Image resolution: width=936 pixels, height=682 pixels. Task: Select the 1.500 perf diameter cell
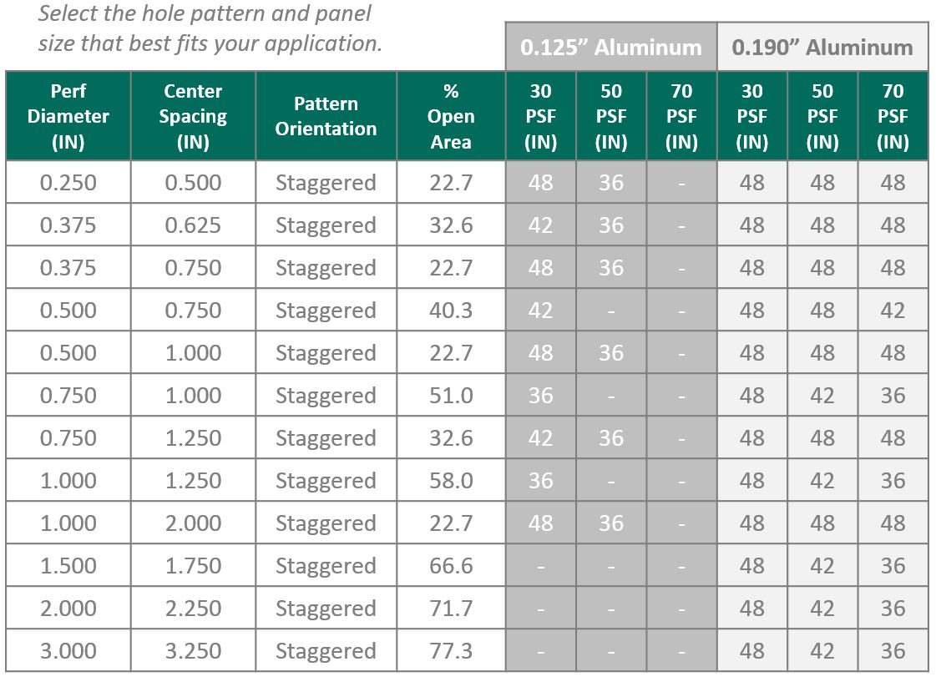point(68,565)
